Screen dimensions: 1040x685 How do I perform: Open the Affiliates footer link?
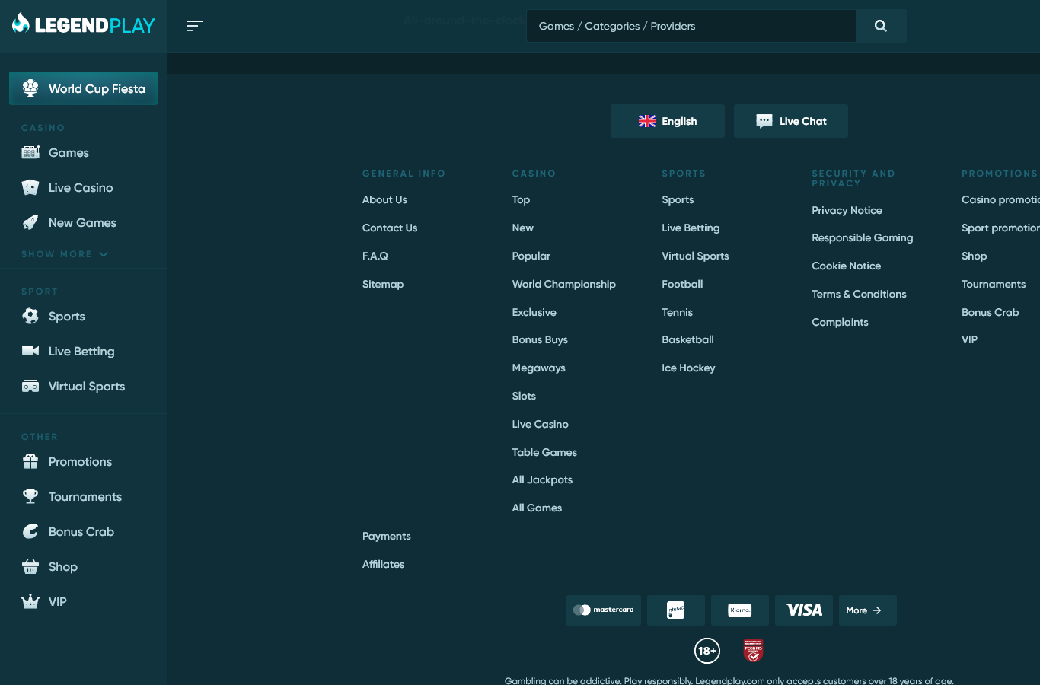click(383, 564)
